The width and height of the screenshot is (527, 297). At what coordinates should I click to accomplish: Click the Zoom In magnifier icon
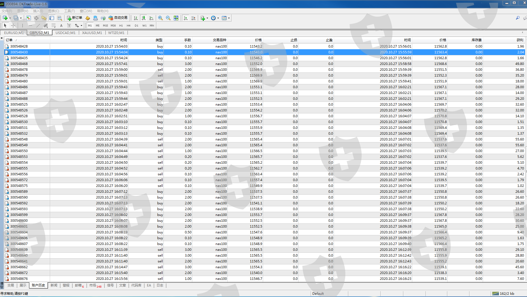pyautogui.click(x=160, y=18)
